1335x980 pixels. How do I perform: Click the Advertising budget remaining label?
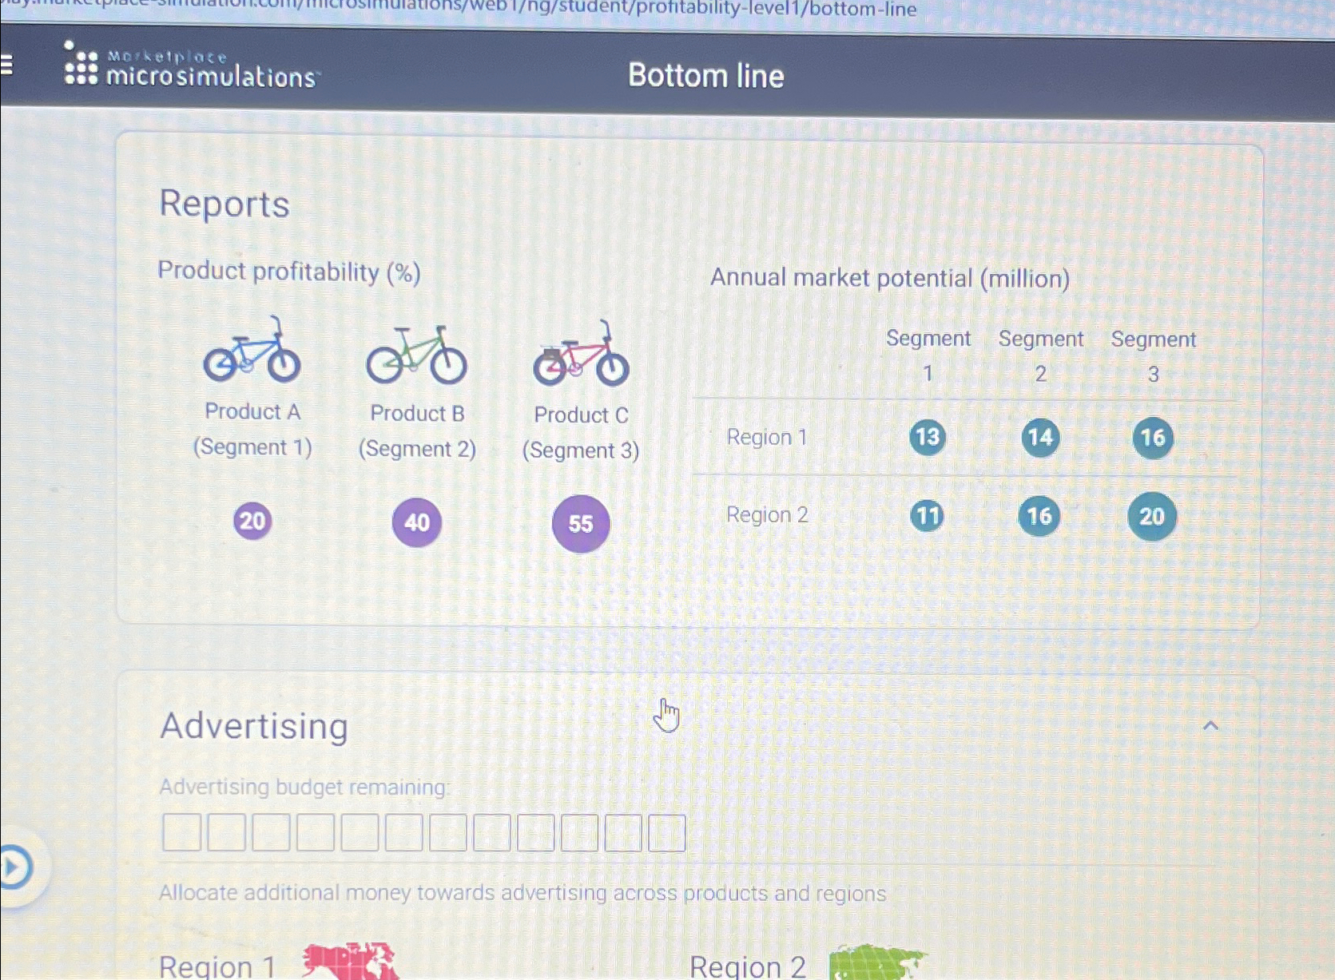click(x=304, y=788)
